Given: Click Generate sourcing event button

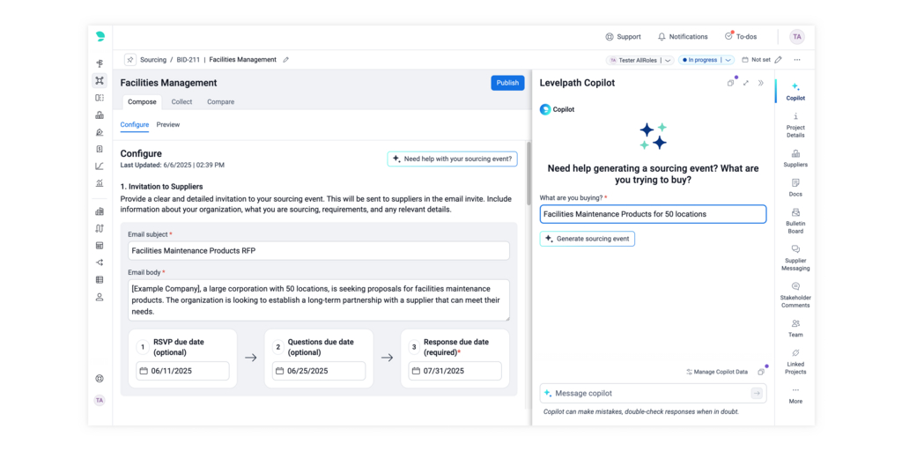Looking at the screenshot, I should [x=587, y=239].
